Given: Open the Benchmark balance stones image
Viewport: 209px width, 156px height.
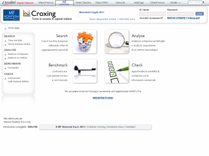Looking at the screenshot, I should [x=85, y=71].
